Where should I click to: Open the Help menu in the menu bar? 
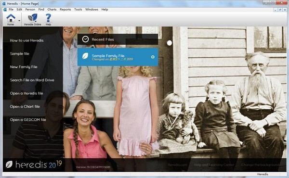pos(105,10)
